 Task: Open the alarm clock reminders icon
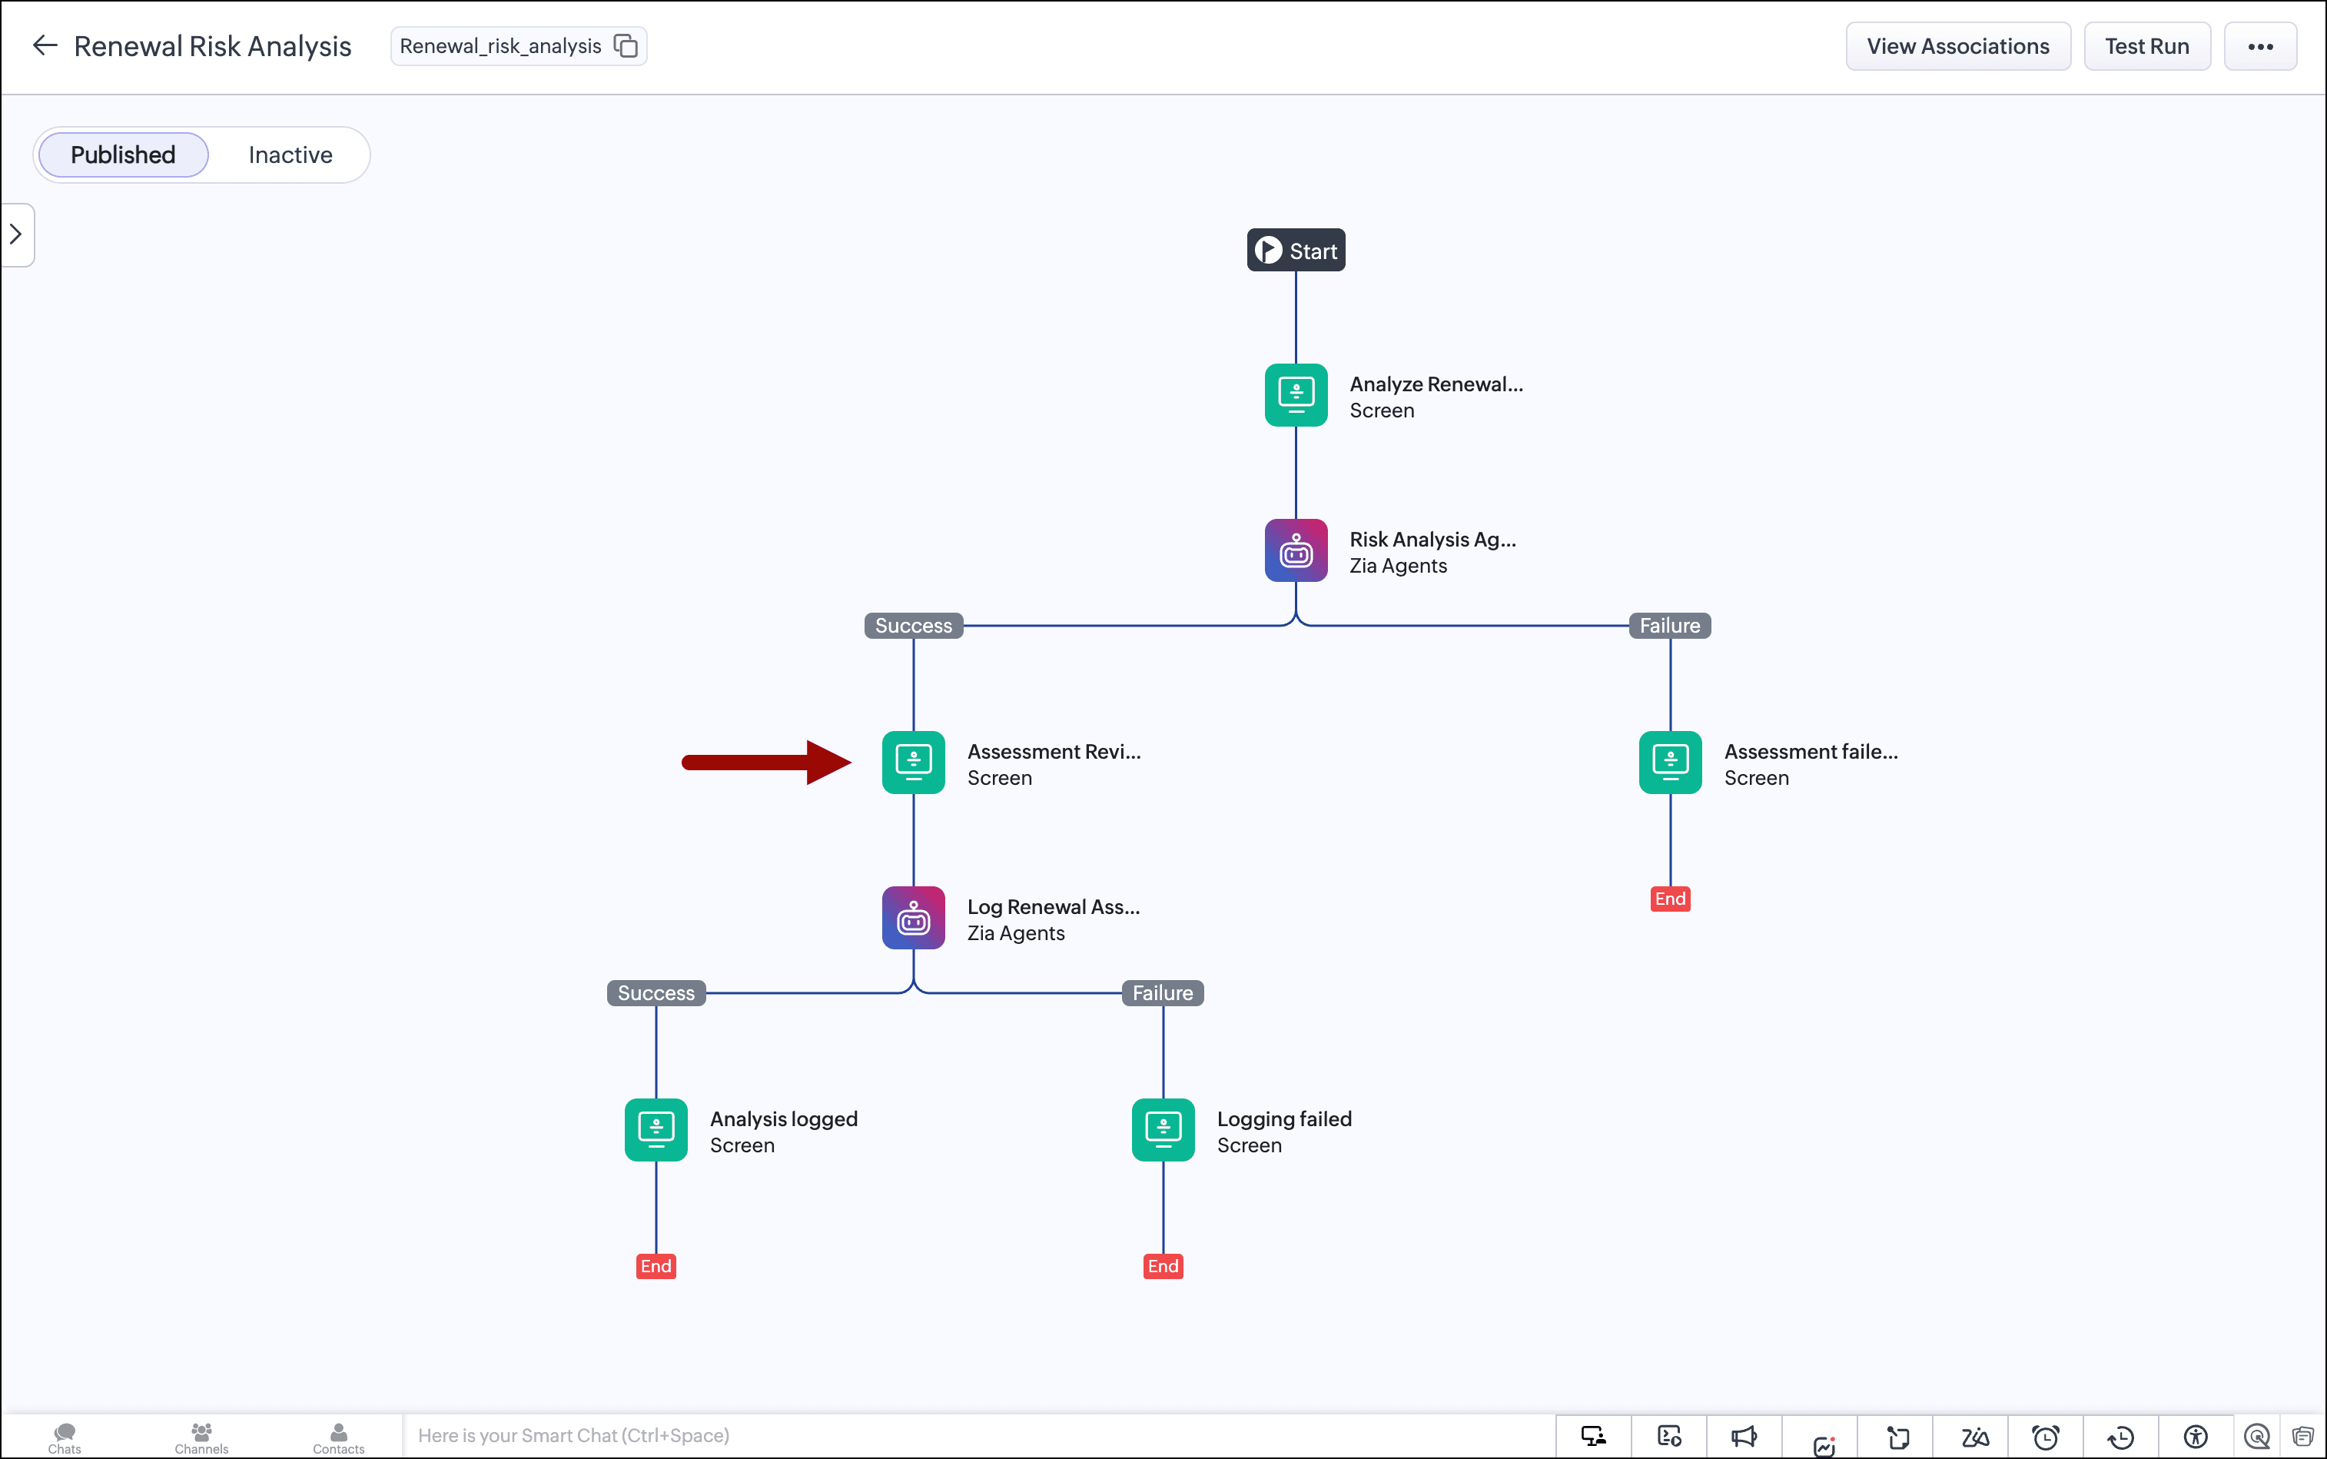pos(2045,1437)
